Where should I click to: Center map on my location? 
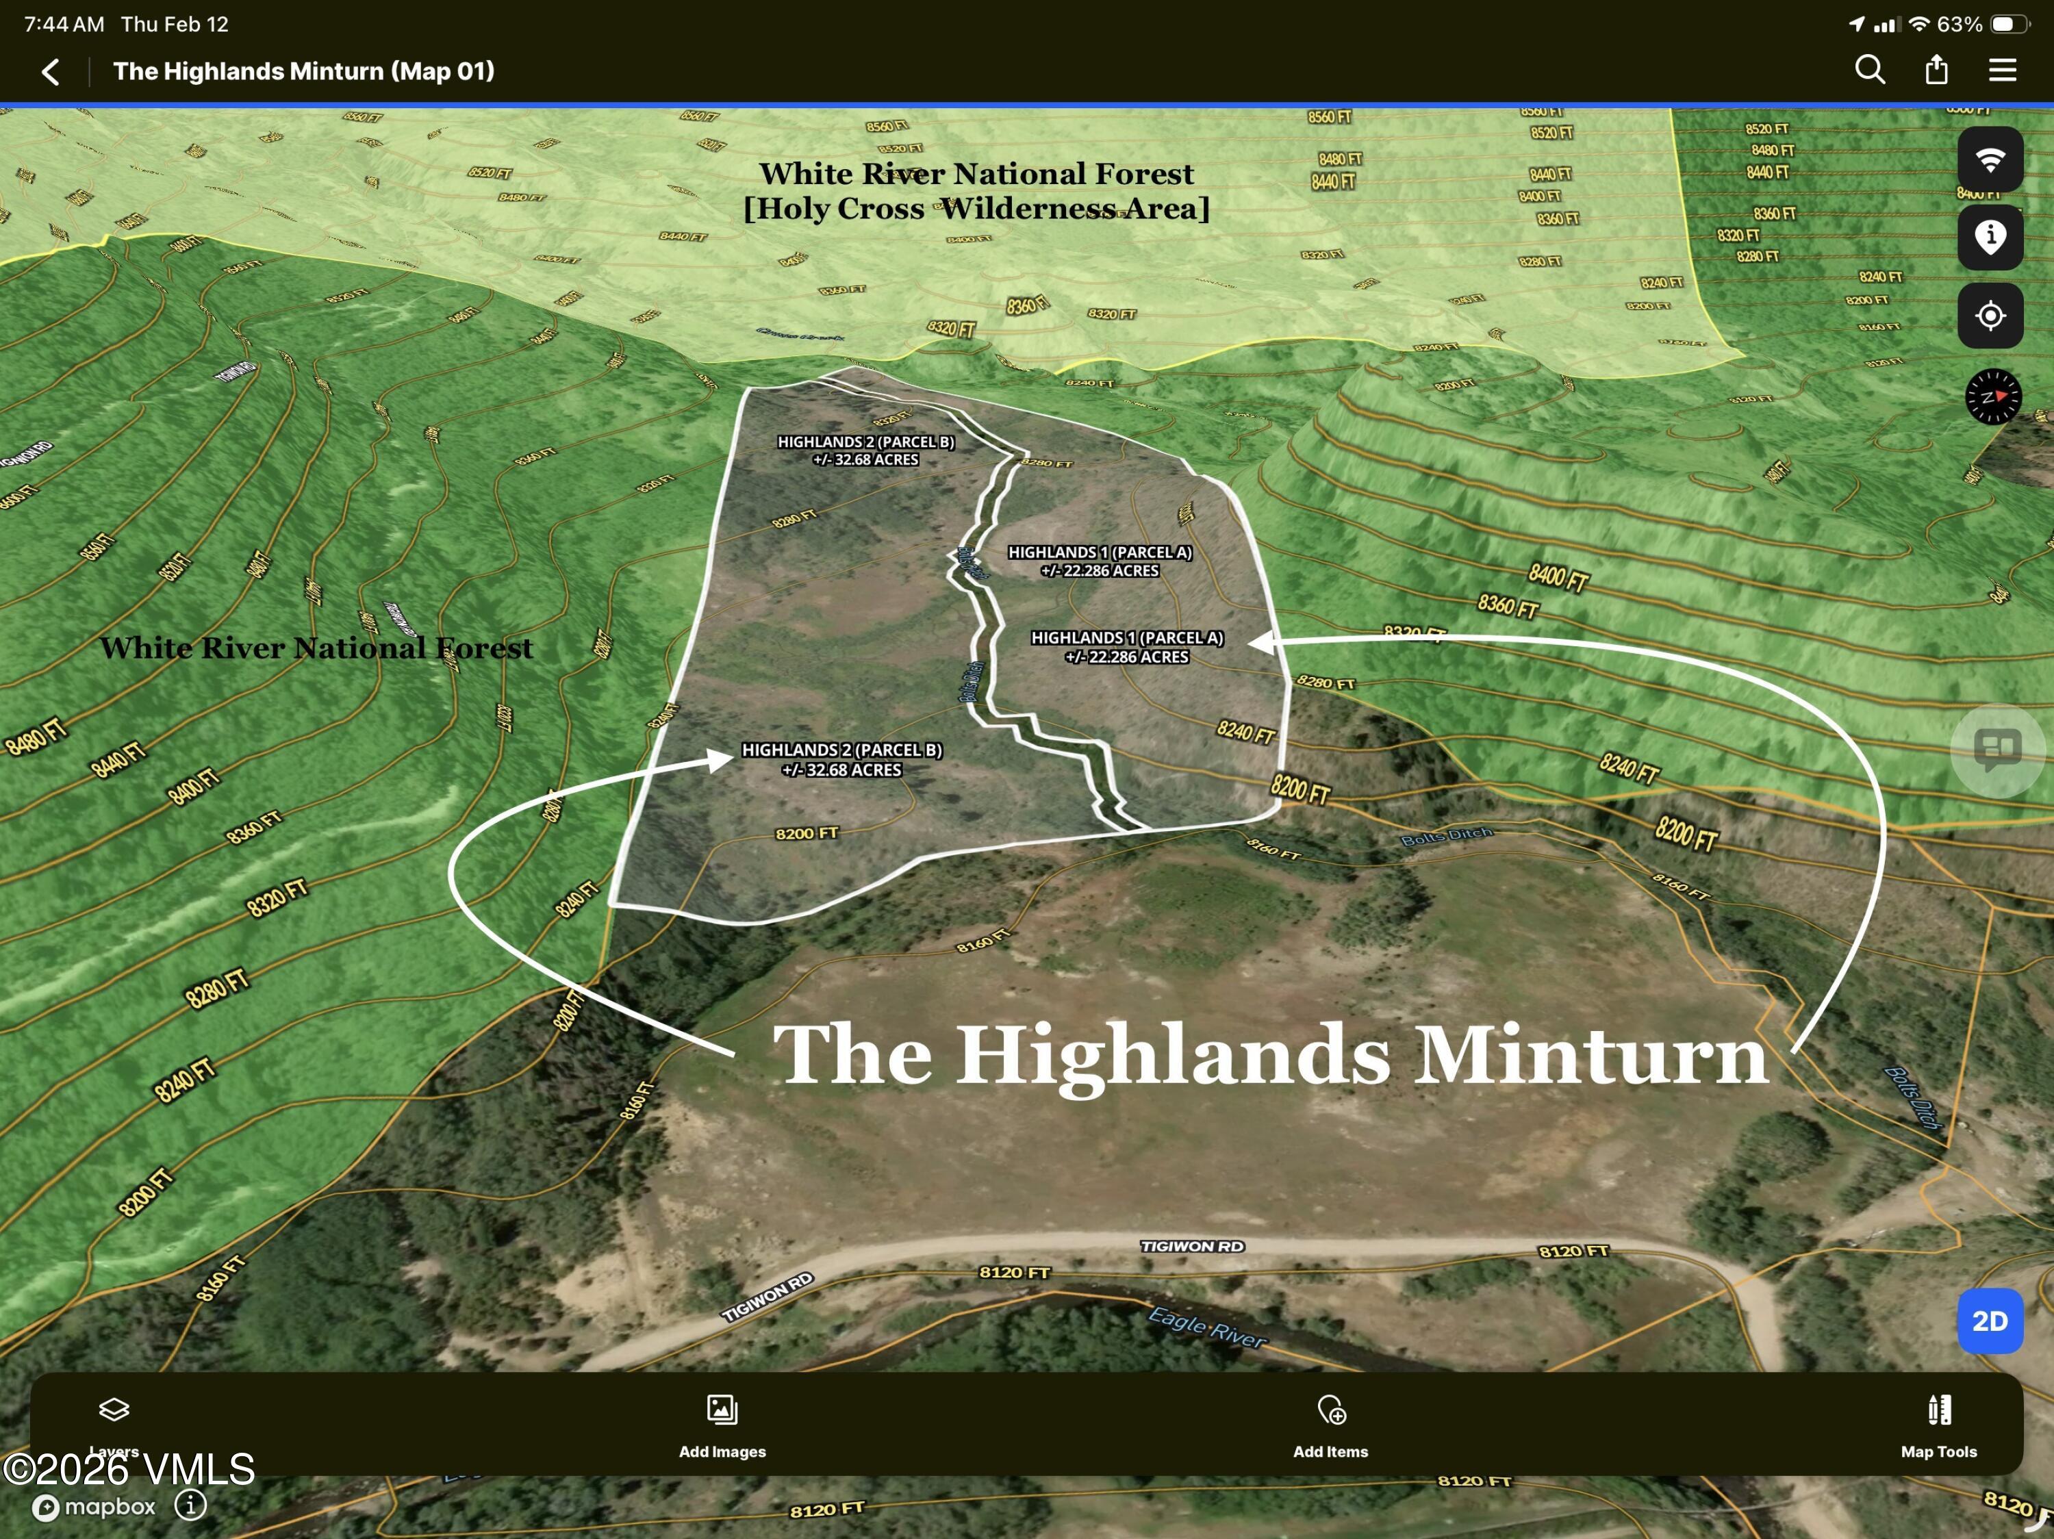1990,316
